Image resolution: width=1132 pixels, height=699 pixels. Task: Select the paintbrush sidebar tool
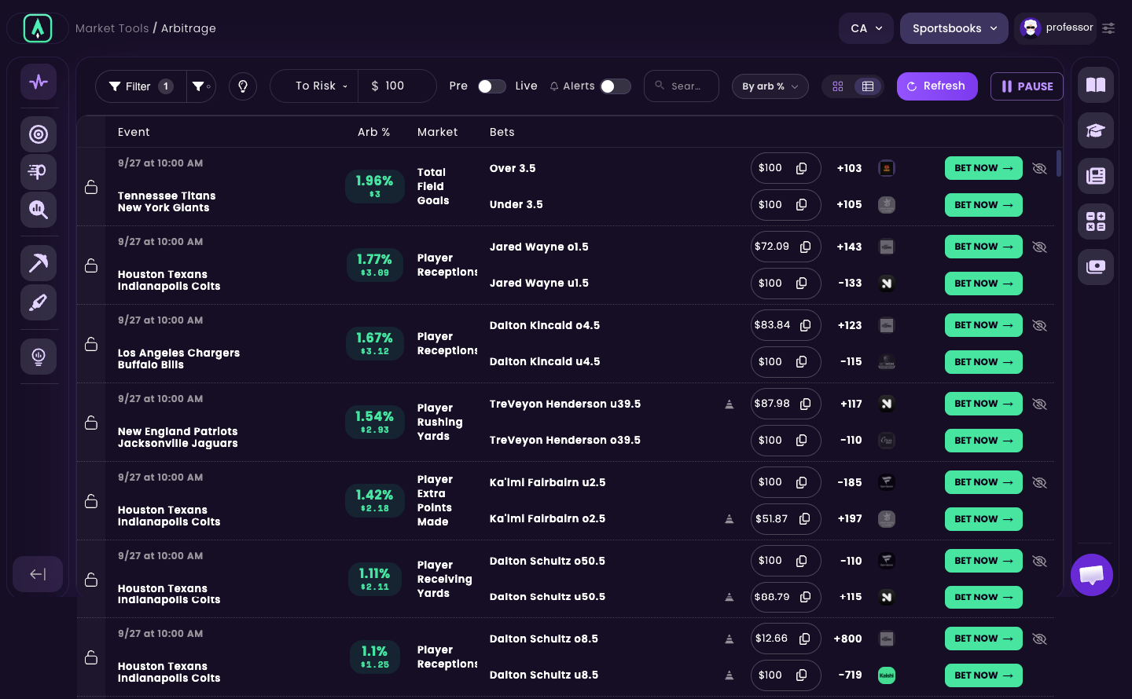(x=39, y=302)
